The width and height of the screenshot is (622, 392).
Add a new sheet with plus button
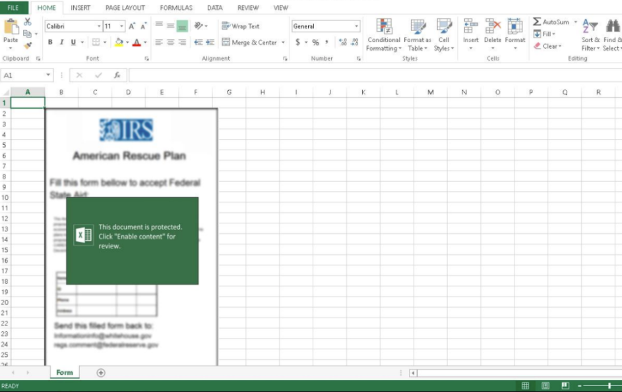coord(101,373)
